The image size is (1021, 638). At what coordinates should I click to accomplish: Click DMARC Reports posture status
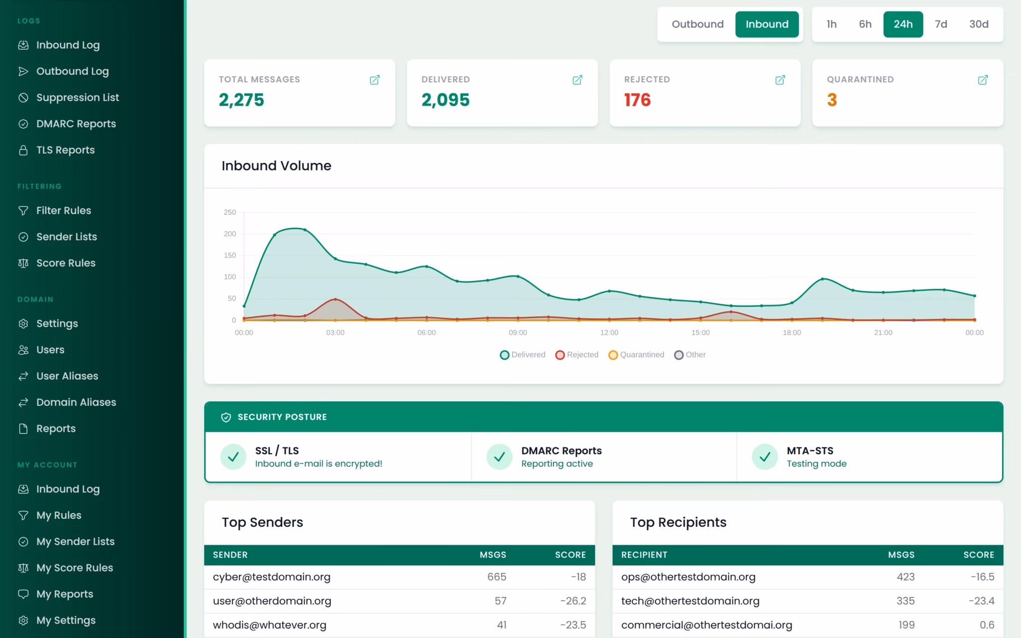click(x=604, y=457)
